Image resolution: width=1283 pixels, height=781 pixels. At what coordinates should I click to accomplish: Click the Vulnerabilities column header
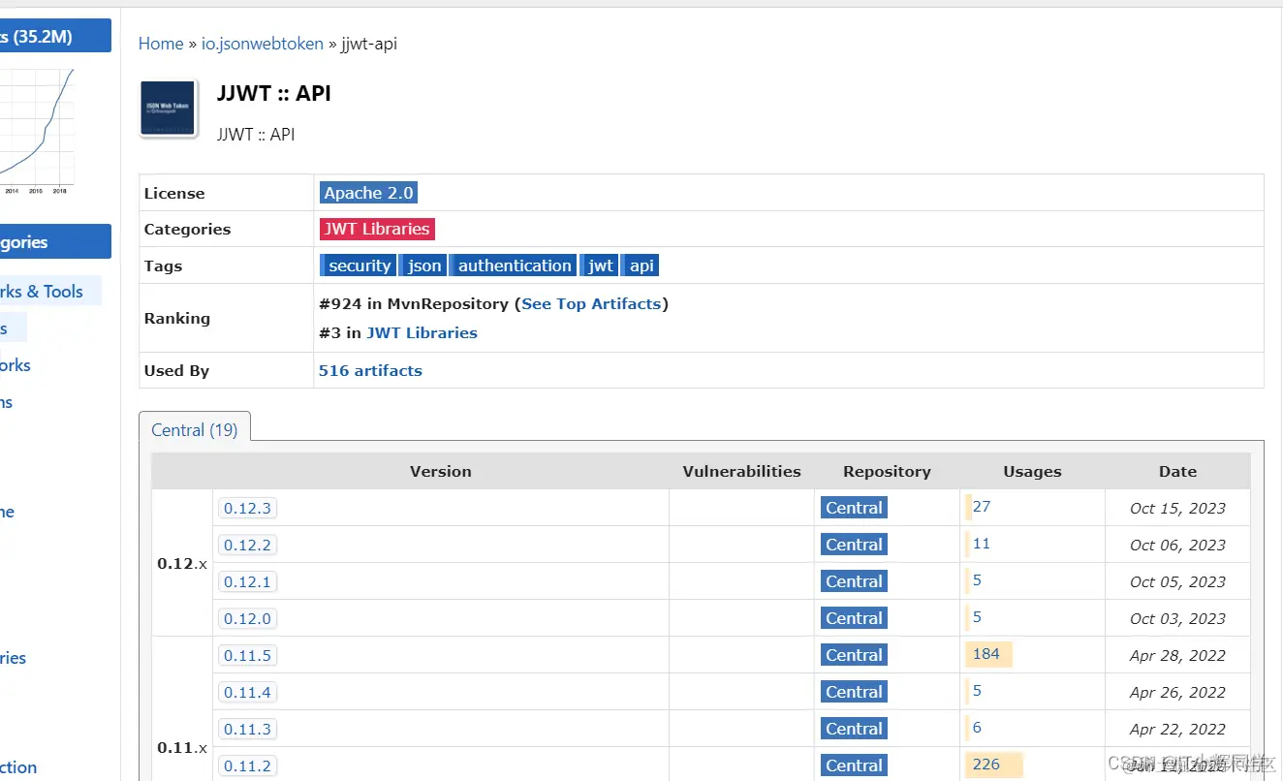click(741, 472)
